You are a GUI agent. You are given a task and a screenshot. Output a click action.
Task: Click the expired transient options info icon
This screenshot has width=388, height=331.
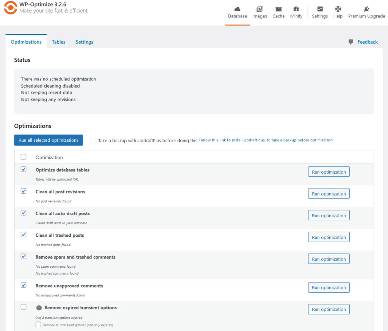(x=39, y=308)
